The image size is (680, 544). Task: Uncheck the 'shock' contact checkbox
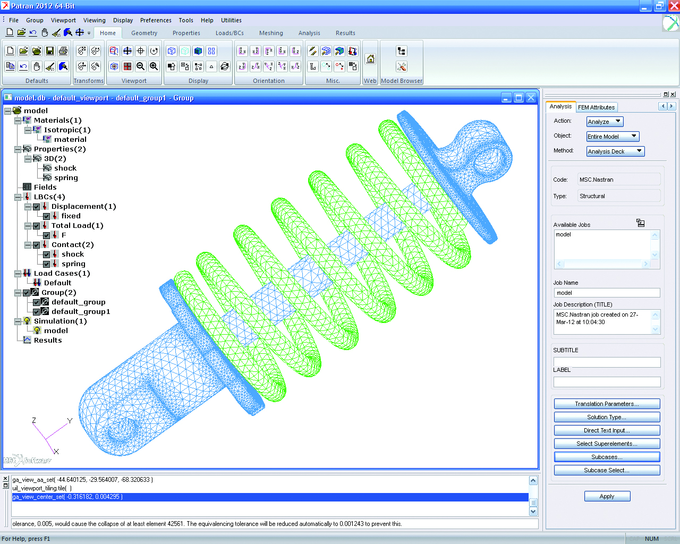47,254
